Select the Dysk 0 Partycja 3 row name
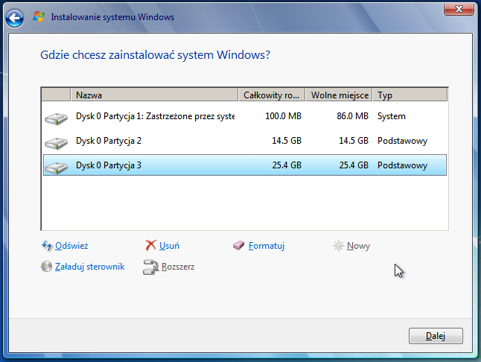The width and height of the screenshot is (481, 362). click(x=109, y=165)
